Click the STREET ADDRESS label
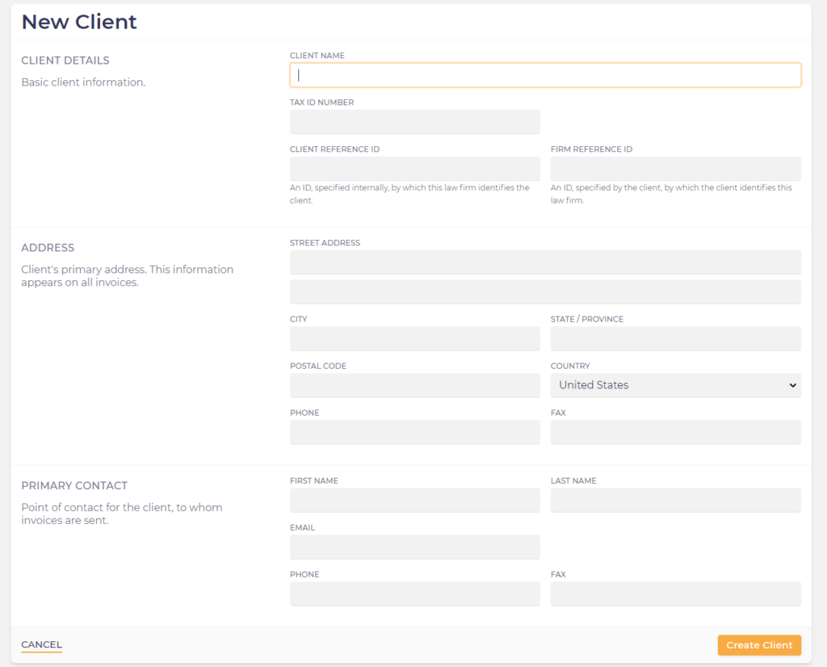Image resolution: width=827 pixels, height=667 pixels. pyautogui.click(x=325, y=242)
